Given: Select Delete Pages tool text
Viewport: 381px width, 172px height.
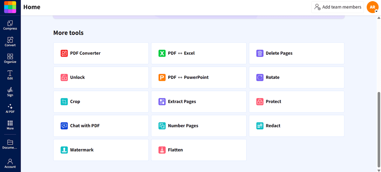Looking at the screenshot, I should pyautogui.click(x=279, y=53).
